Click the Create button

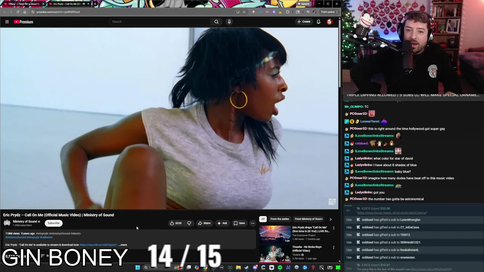(304, 22)
